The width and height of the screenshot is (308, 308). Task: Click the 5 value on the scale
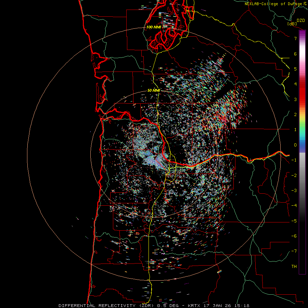coord(295,69)
